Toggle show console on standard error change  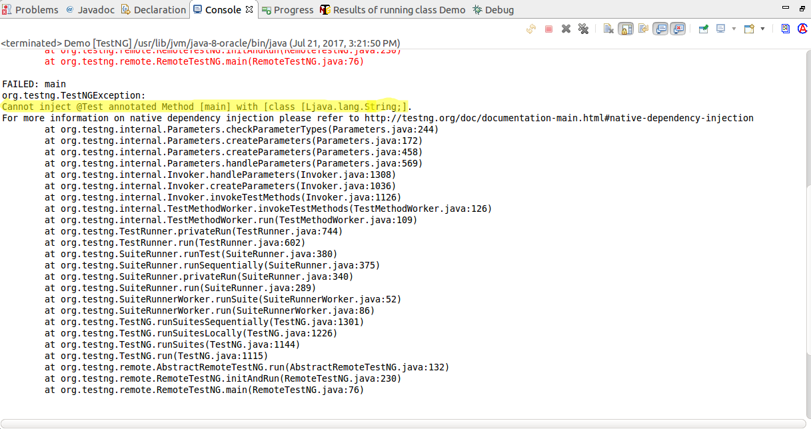[678, 29]
